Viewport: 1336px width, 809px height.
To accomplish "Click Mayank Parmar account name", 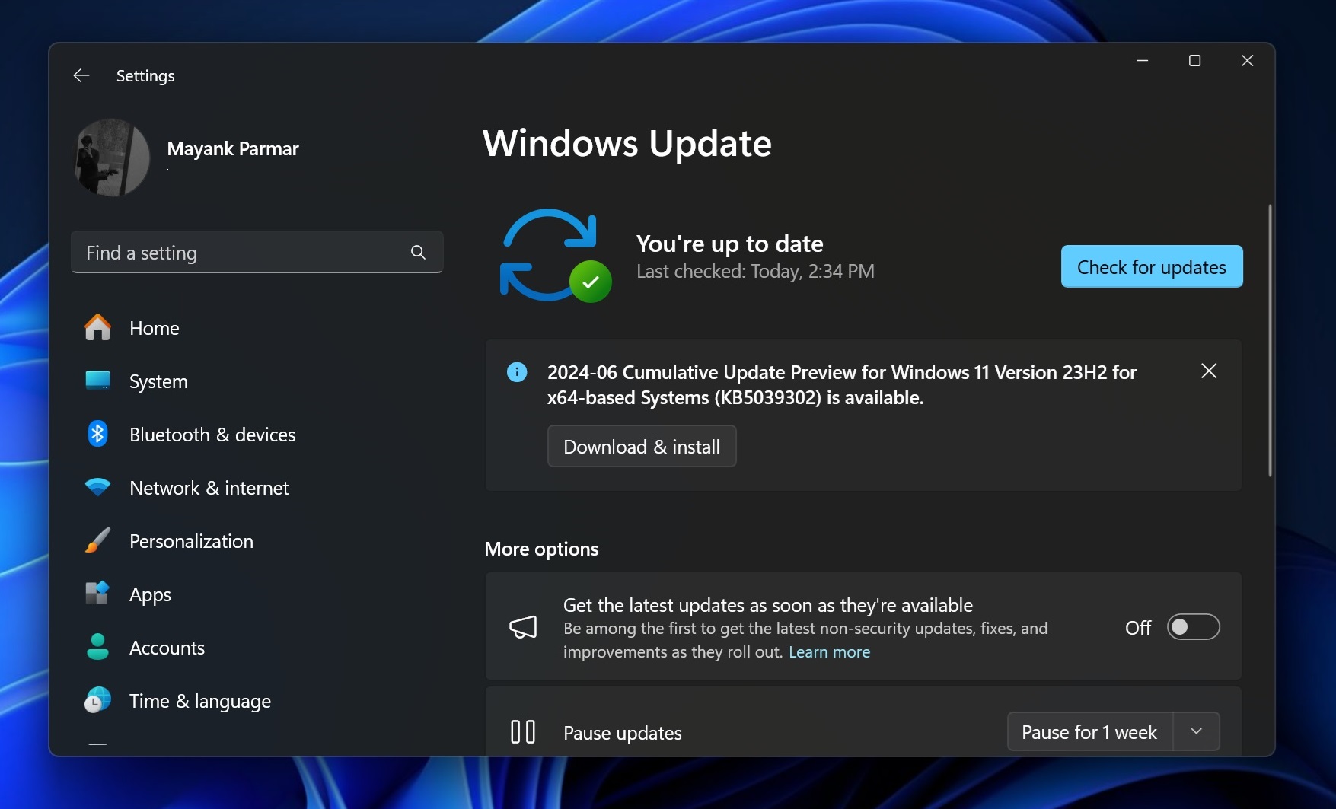I will [x=232, y=148].
